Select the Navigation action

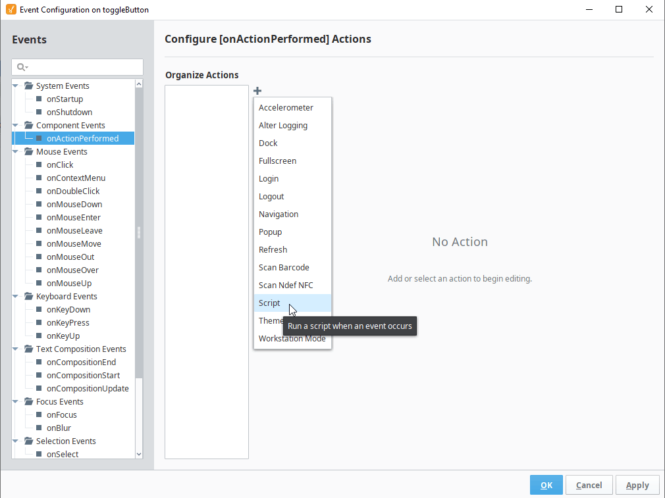[x=292, y=214]
